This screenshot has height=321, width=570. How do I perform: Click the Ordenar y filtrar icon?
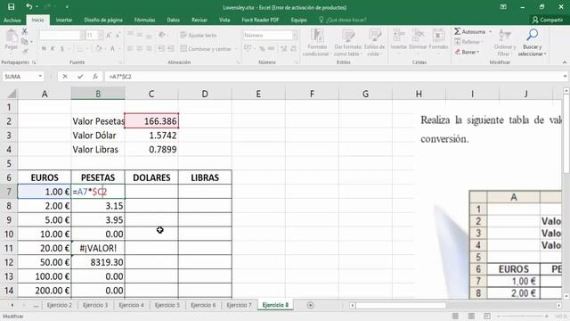(x=505, y=36)
